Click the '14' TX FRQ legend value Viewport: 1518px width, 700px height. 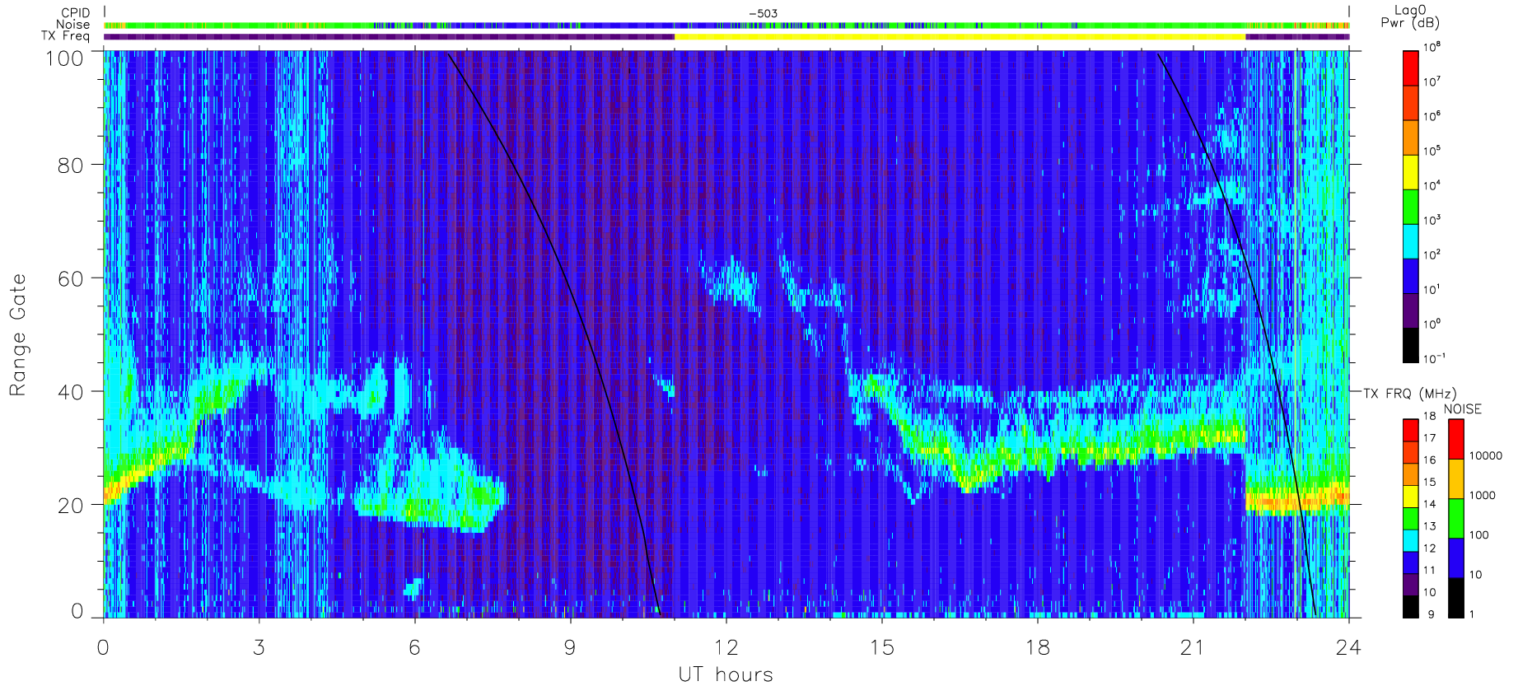tap(1429, 503)
